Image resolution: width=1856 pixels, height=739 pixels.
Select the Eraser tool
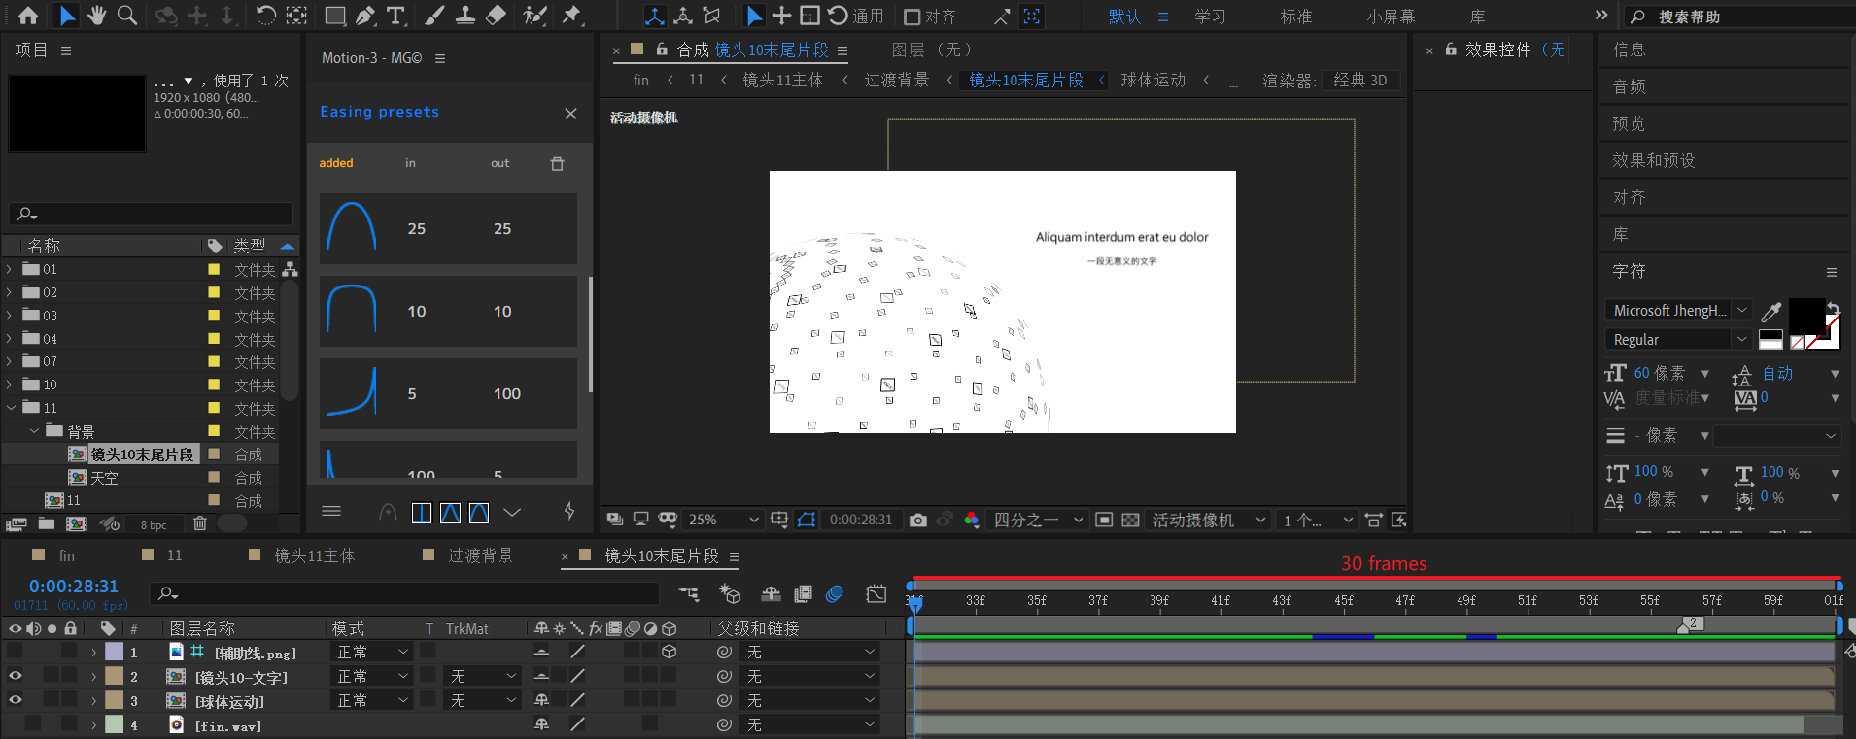[x=497, y=16]
